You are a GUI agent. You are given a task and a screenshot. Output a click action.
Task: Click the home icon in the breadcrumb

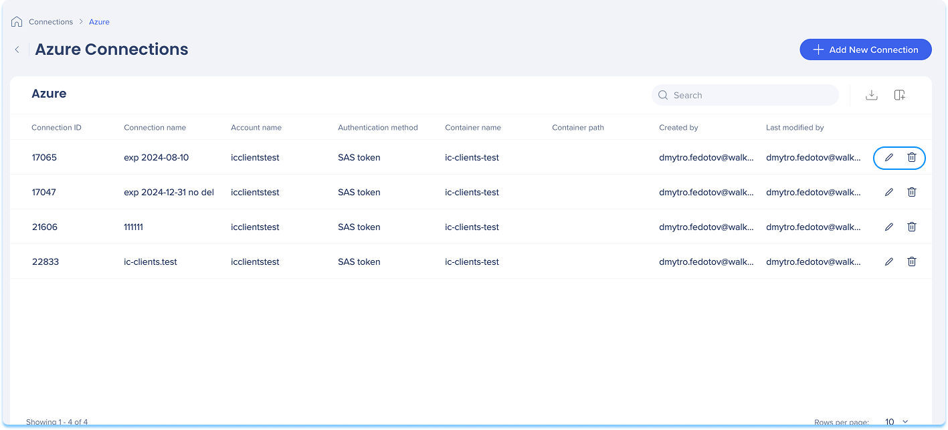[17, 22]
